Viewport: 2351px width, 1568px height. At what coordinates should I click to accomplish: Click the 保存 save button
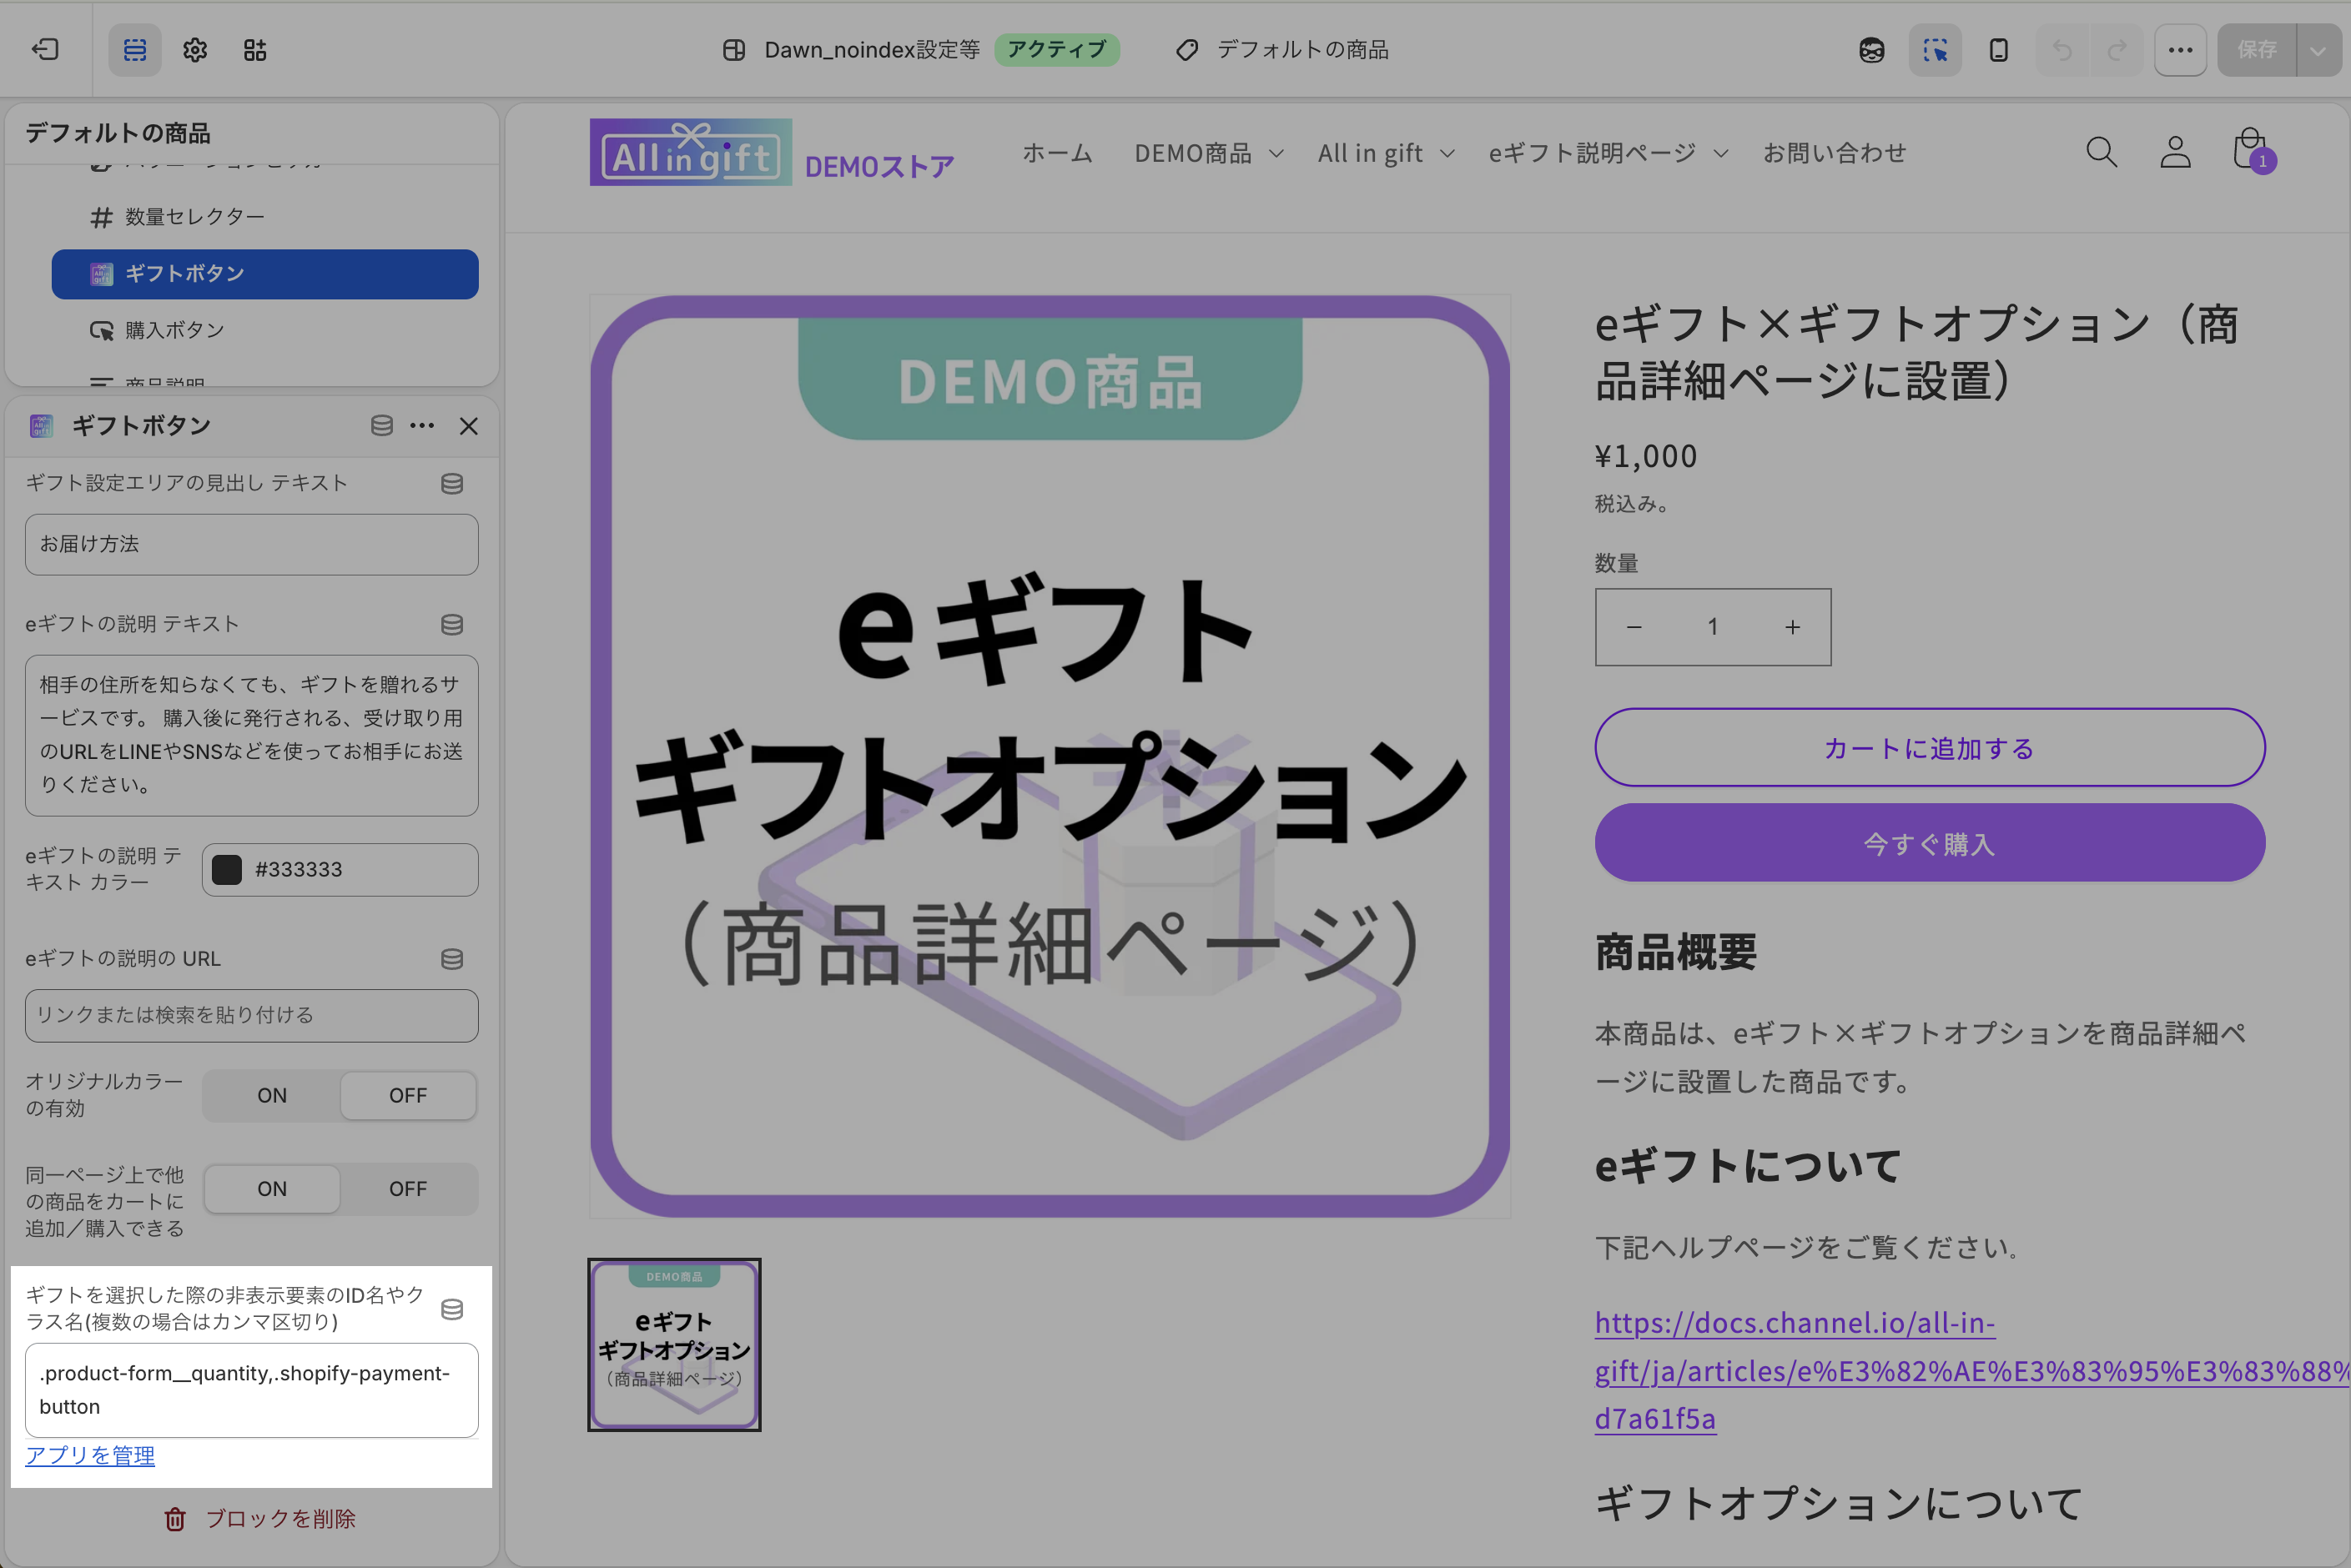(2257, 50)
